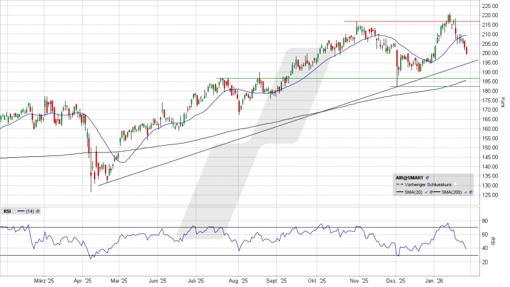Click the blue SMA(20) legend line swatch
This screenshot has height=287, width=510.
[x=399, y=192]
